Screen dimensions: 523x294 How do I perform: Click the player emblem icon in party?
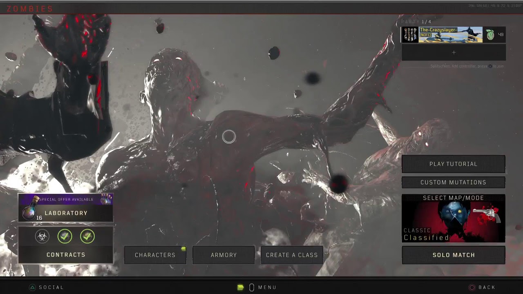pos(410,35)
